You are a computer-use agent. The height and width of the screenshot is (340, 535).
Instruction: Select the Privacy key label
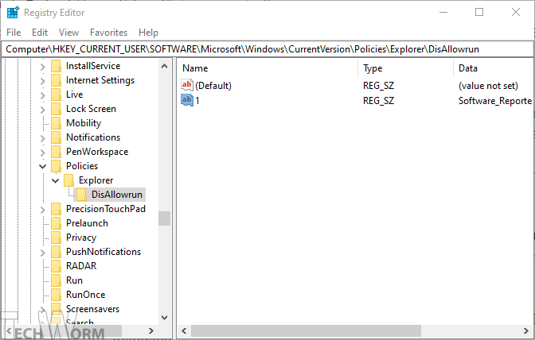coord(81,238)
